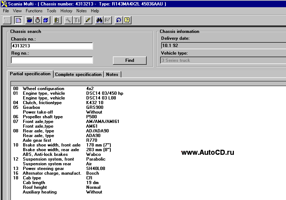Click the Scania Multi title bar icon

click(x=4, y=4)
